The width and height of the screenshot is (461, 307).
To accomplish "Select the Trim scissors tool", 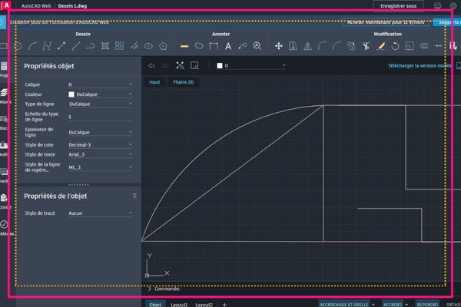I will 366,46.
